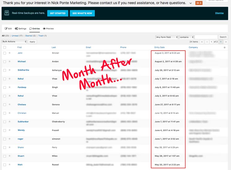Sort by Company column header
Screen dimensions: 231x170
193,47
